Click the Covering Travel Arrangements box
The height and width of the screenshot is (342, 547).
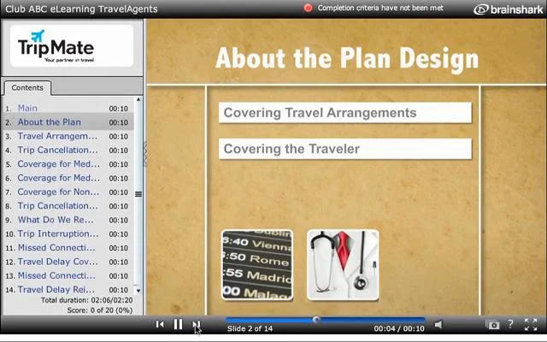[345, 113]
